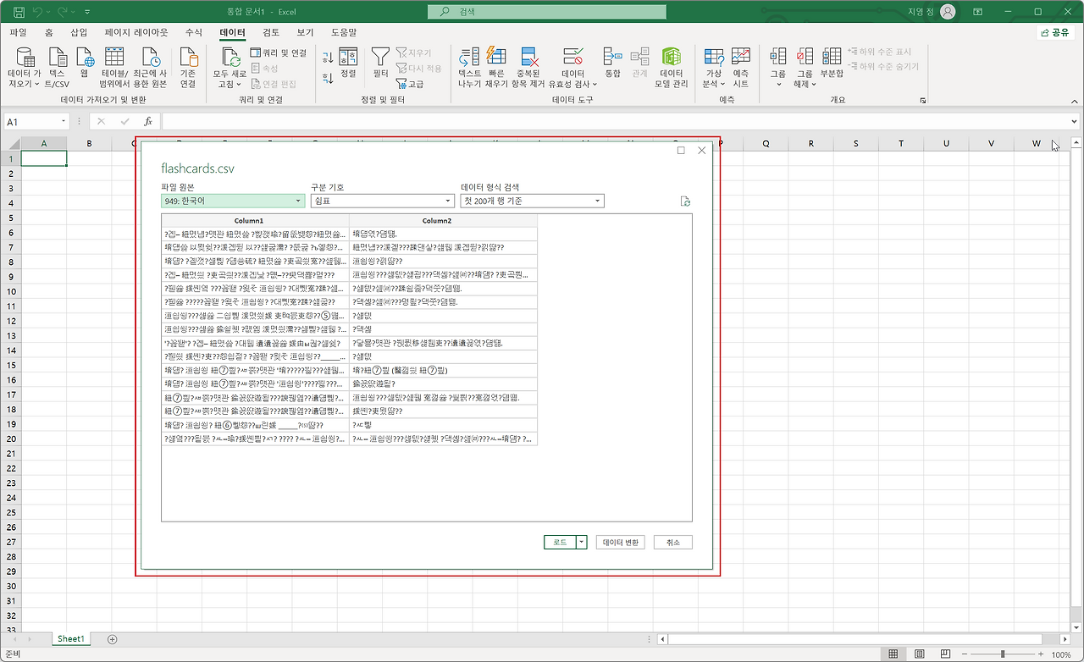Toggle the 필터 (Filter) funnel

(x=381, y=63)
